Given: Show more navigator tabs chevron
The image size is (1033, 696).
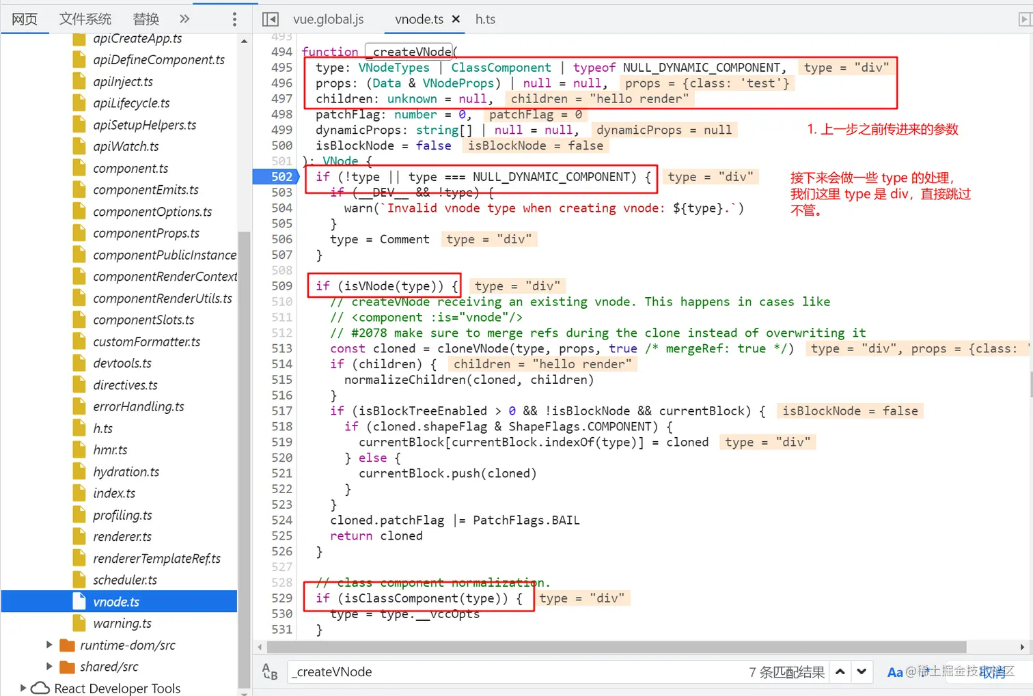Looking at the screenshot, I should click(x=184, y=18).
